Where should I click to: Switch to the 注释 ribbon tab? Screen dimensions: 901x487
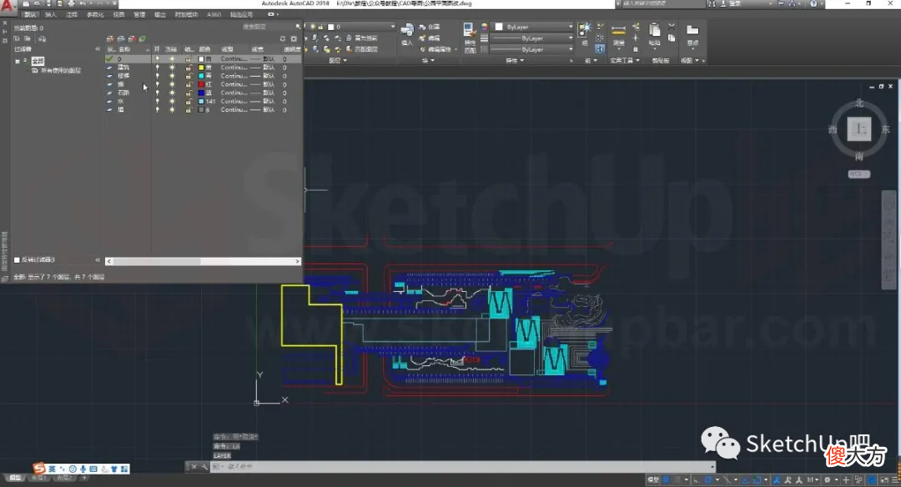point(71,14)
